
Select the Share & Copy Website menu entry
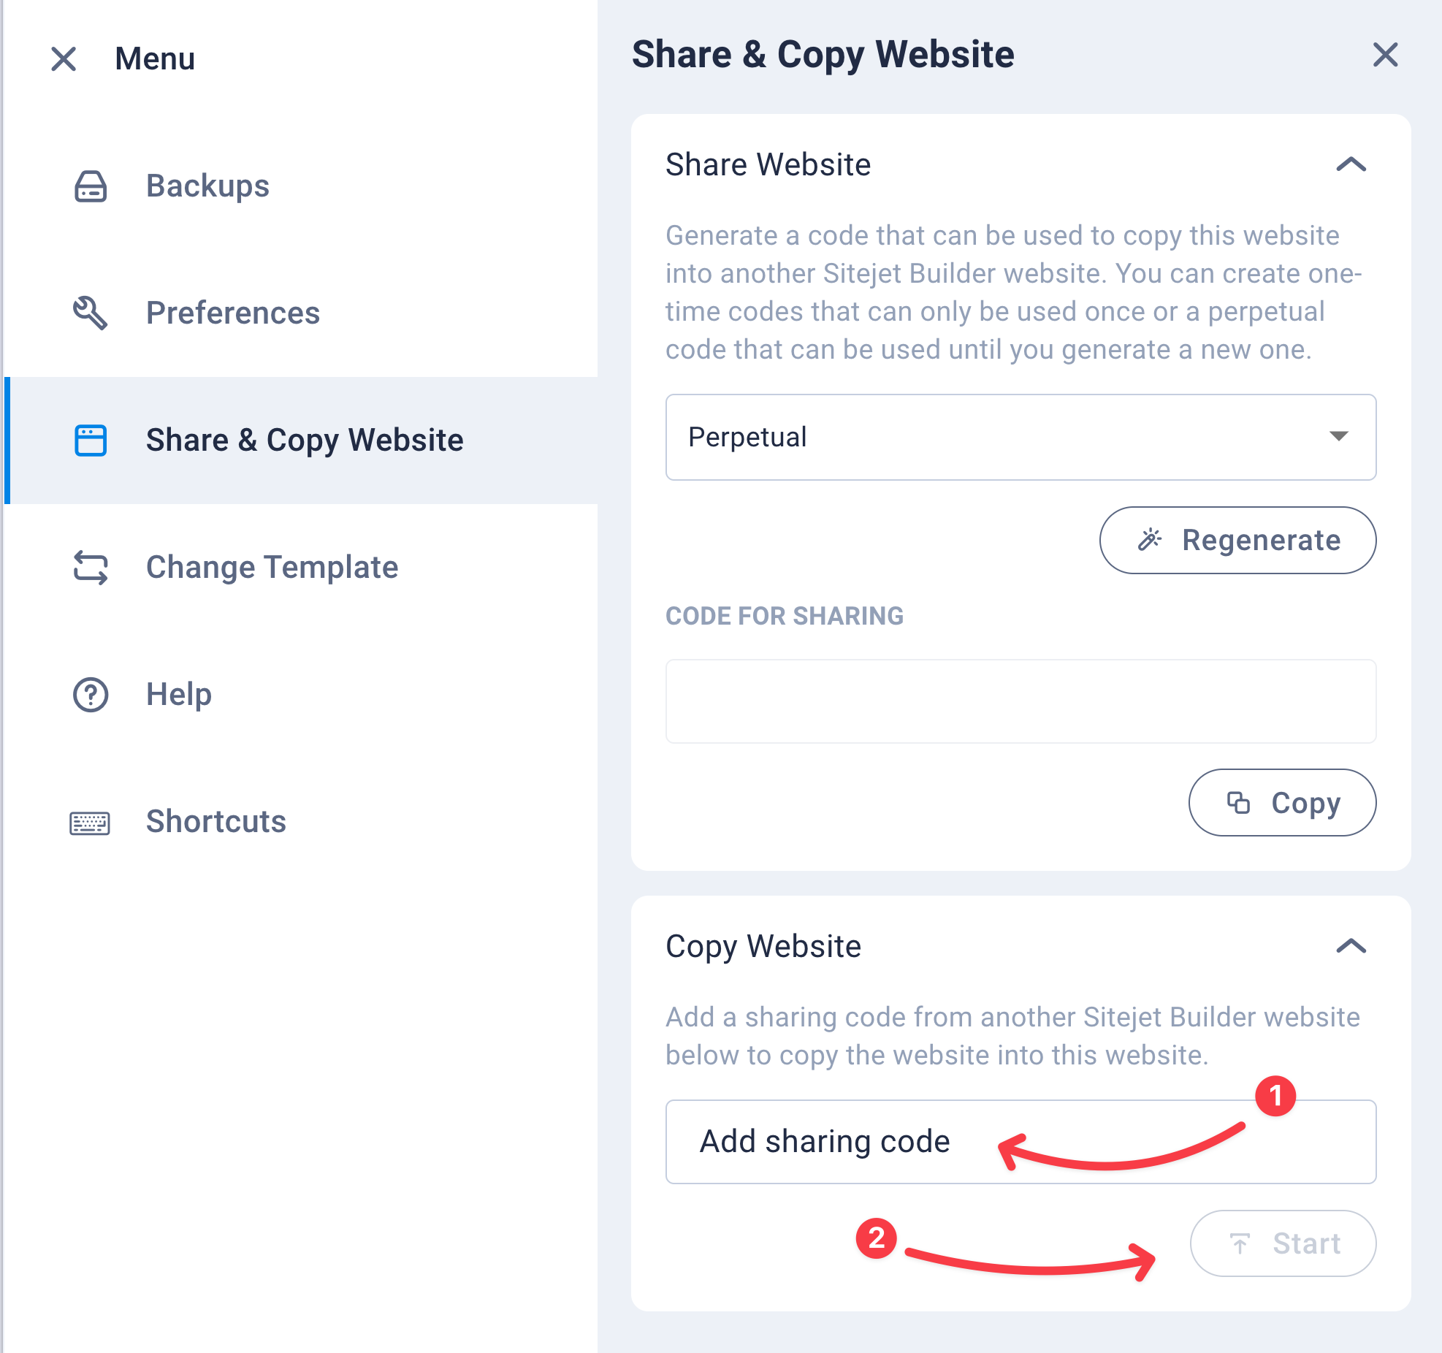point(305,440)
